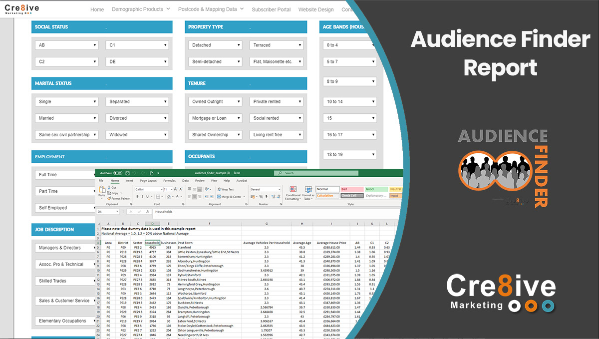Turn off the AutoSave toggle

click(x=116, y=173)
